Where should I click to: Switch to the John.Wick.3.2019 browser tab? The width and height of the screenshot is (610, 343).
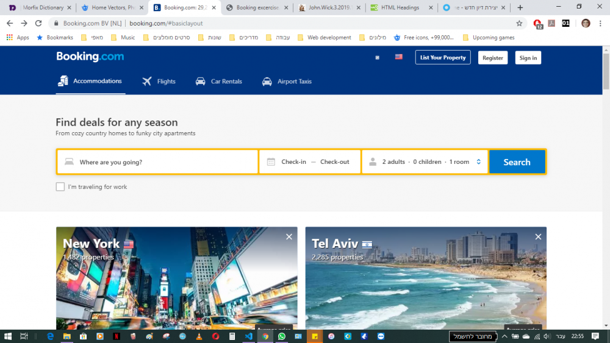coord(329,7)
